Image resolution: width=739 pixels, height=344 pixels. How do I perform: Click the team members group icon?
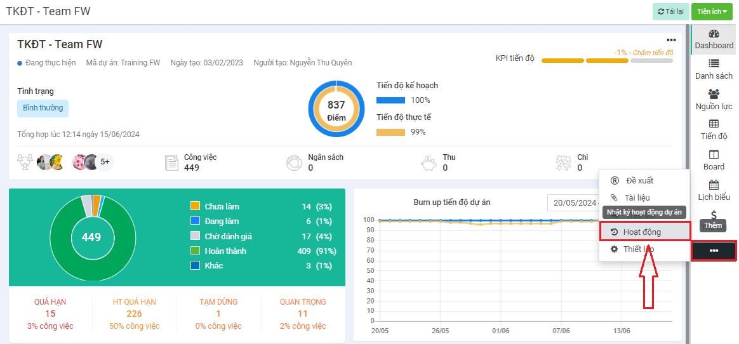[x=25, y=162]
